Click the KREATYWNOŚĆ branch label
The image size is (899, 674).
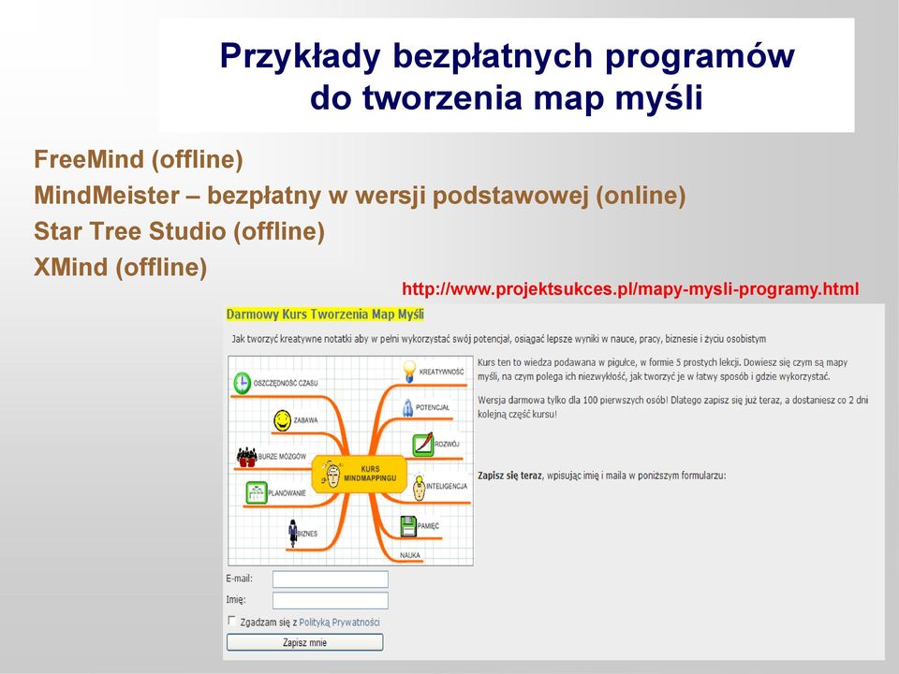(441, 372)
